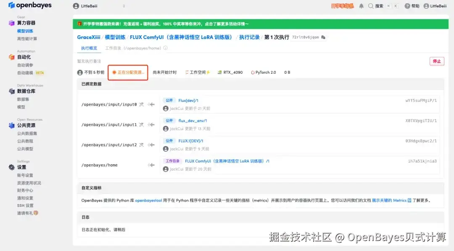Open 数据仓库 section
Viewport: 454px width, 251px height.
pos(26,91)
